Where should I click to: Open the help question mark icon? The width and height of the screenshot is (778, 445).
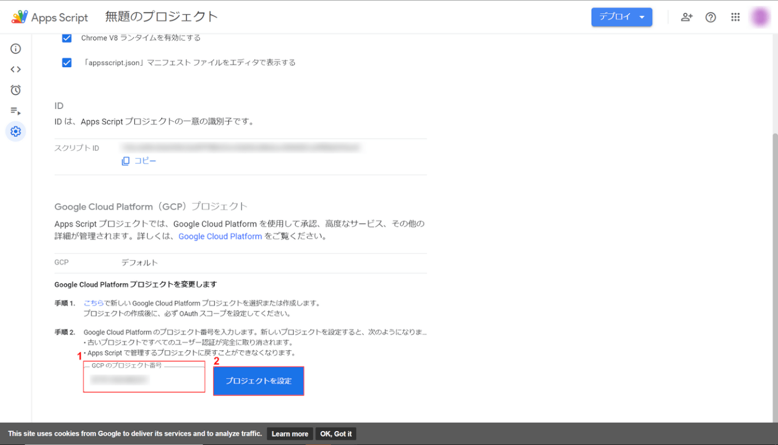click(x=711, y=17)
